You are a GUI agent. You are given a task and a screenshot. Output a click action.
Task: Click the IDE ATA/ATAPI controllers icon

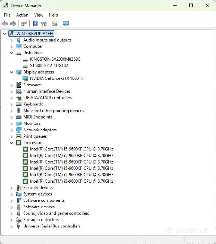(19, 98)
